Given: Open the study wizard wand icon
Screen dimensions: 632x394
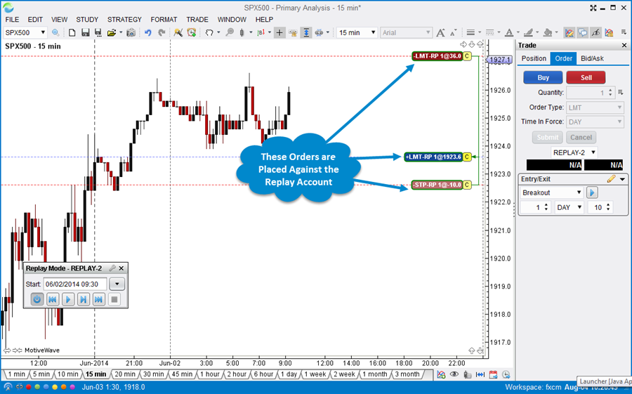Looking at the screenshot, I should point(178,33).
